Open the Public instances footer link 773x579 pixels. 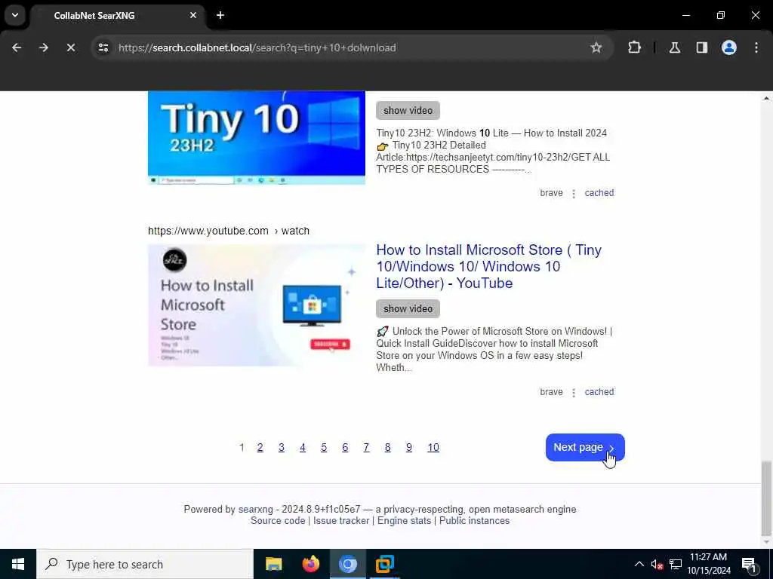[474, 521]
